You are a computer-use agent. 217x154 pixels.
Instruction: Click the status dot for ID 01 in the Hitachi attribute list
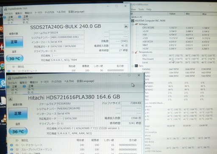[11, 145]
